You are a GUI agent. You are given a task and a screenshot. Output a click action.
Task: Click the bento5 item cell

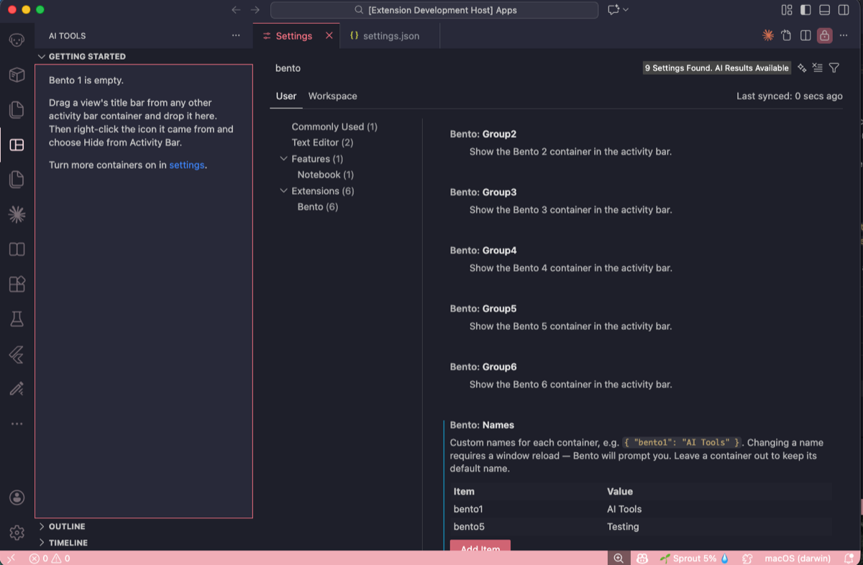(x=469, y=527)
